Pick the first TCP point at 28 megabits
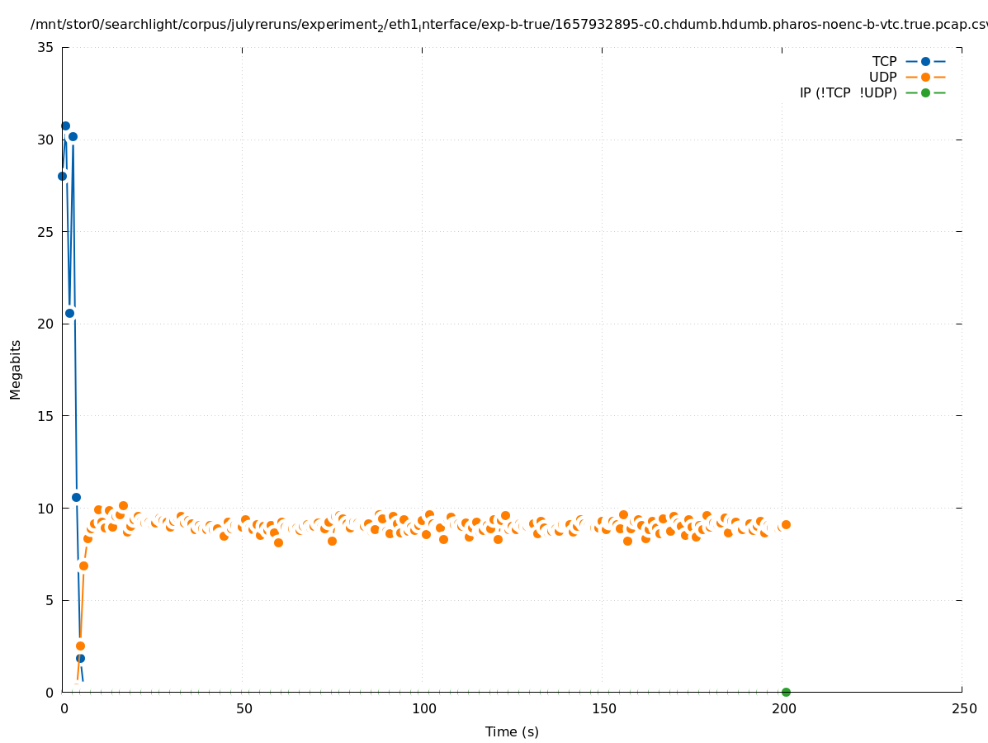Image resolution: width=988 pixels, height=743 pixels. [62, 176]
